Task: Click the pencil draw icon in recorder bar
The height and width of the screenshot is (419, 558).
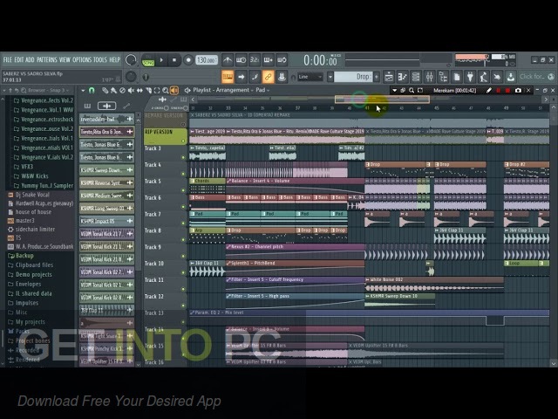Action: coord(489,91)
